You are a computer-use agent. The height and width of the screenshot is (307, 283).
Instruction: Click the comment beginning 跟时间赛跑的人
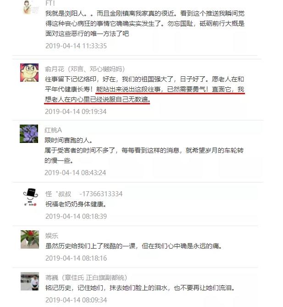click(x=144, y=150)
